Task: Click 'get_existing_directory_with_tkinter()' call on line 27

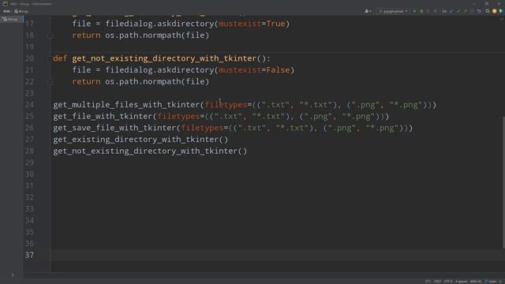Action: [x=140, y=140]
